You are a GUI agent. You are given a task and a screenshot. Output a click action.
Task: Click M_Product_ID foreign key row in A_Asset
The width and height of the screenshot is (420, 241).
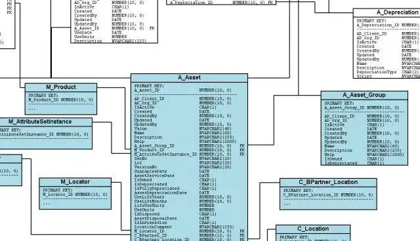tap(190, 150)
